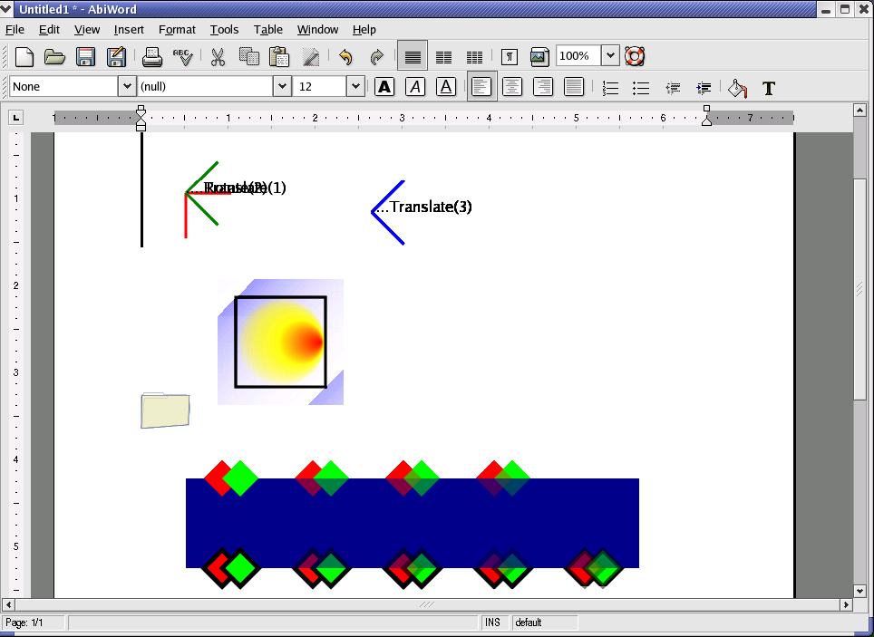The height and width of the screenshot is (637, 874).
Task: Expand the font size dropdown showing 12
Action: (x=355, y=87)
